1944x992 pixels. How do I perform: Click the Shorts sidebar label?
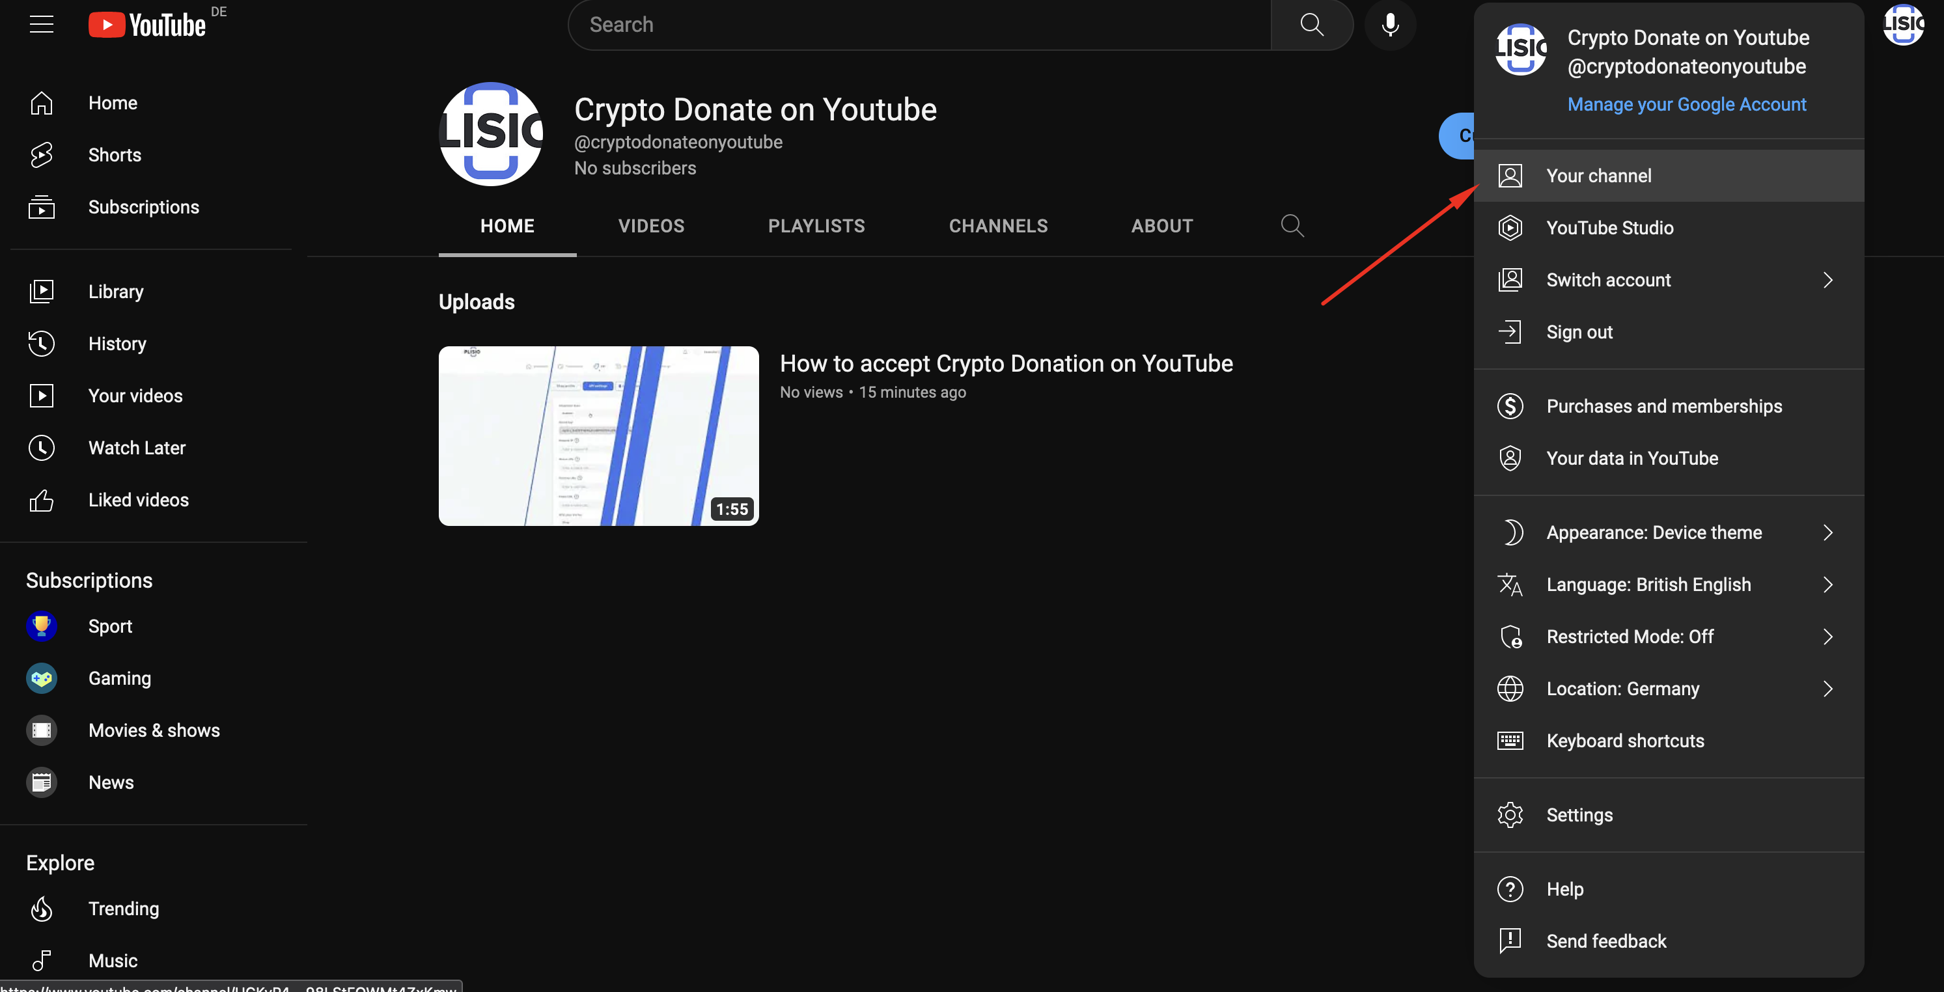point(115,155)
